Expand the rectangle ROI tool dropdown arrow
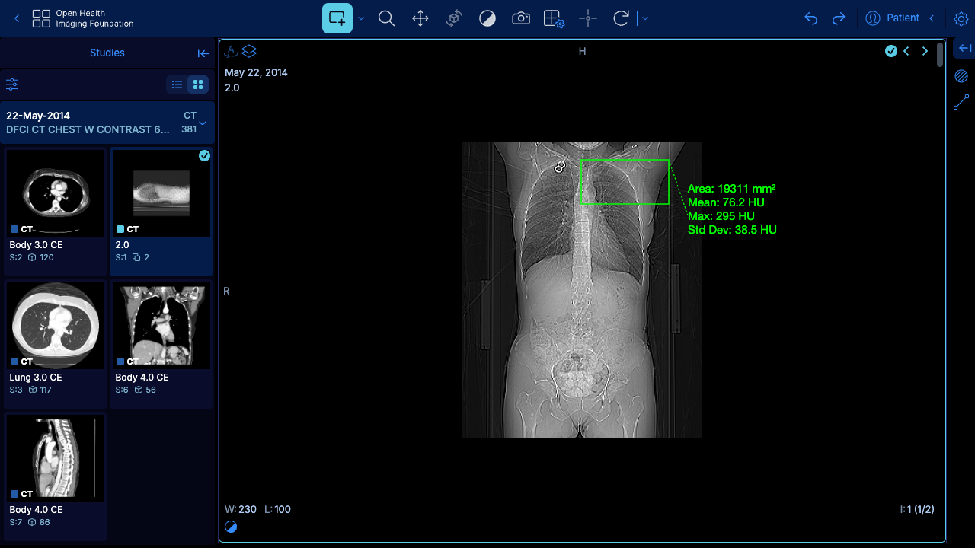975x548 pixels. point(361,18)
